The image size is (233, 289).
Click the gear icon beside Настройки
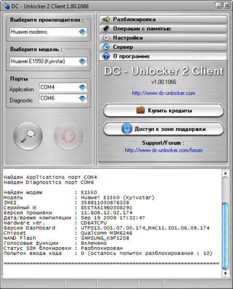(106, 38)
